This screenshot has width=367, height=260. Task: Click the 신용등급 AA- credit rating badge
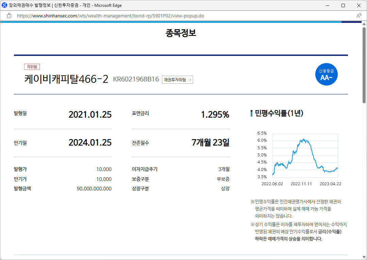click(326, 74)
